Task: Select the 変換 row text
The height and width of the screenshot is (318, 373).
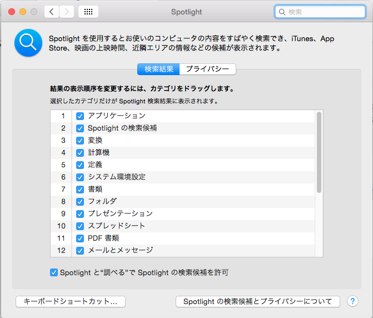Action: (95, 140)
